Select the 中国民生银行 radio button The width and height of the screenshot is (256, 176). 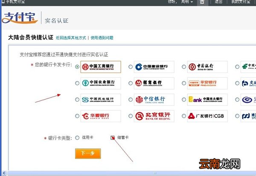(x=77, y=100)
